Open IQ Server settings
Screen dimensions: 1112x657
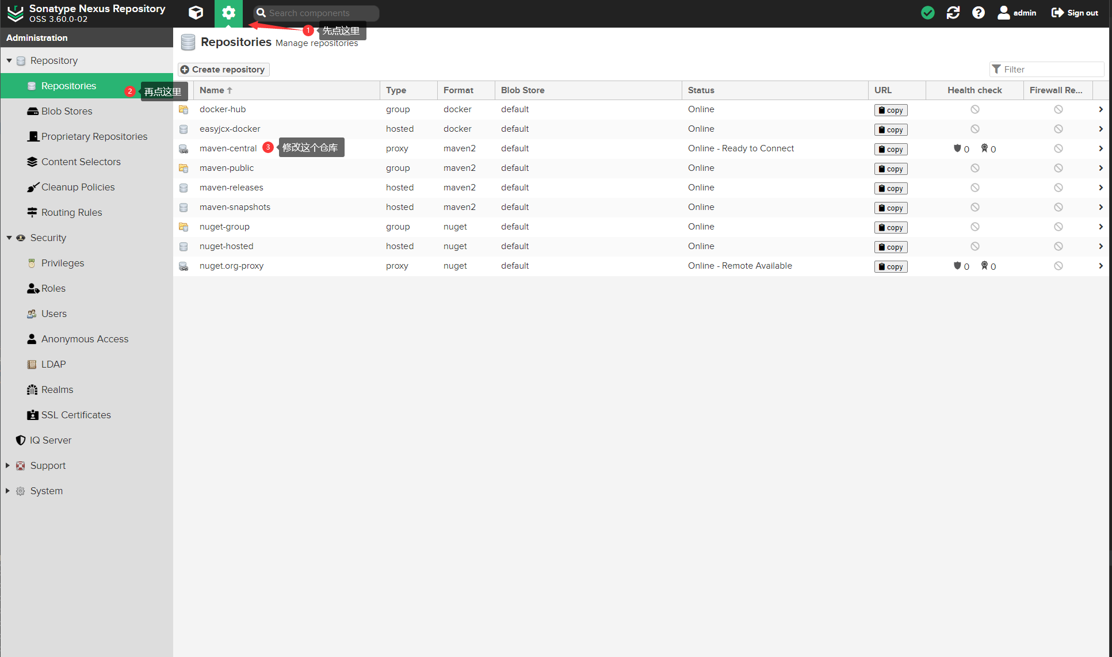[x=87, y=440]
